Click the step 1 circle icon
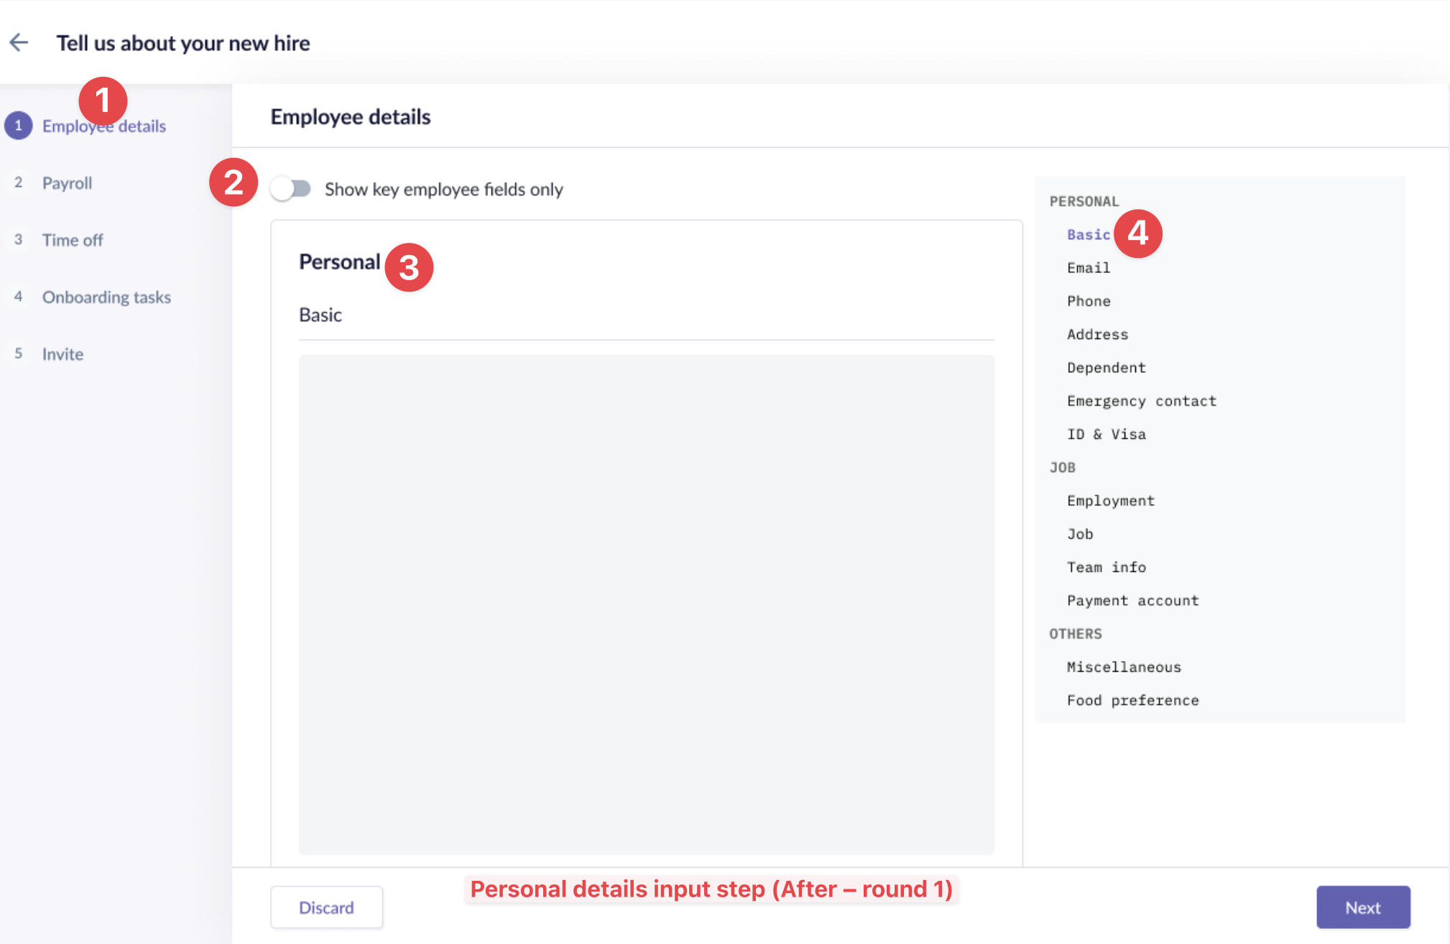The width and height of the screenshot is (1450, 944). point(19,126)
